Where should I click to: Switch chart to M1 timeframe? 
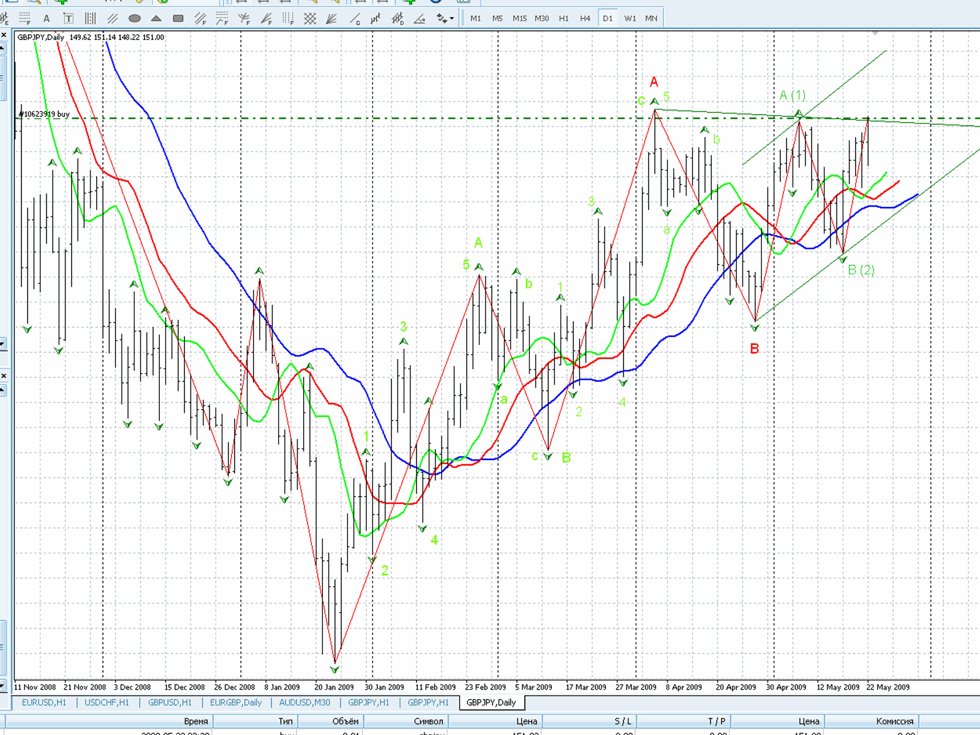point(475,18)
